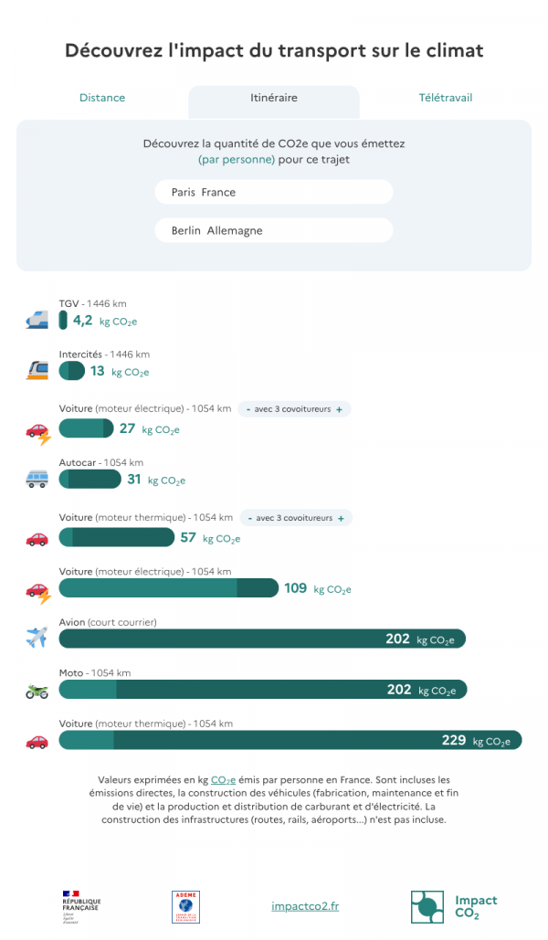Viewport: 548px width, 940px height.
Task: Open the impactco2.fr link
Action: (x=305, y=906)
